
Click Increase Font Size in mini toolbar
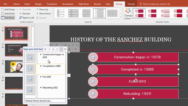pos(65,45)
